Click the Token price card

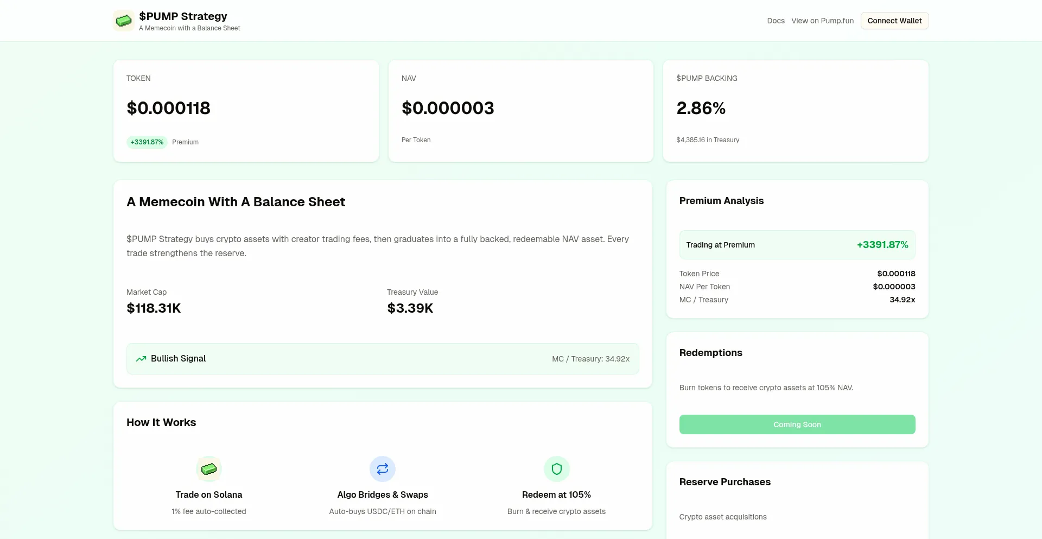tap(246, 111)
